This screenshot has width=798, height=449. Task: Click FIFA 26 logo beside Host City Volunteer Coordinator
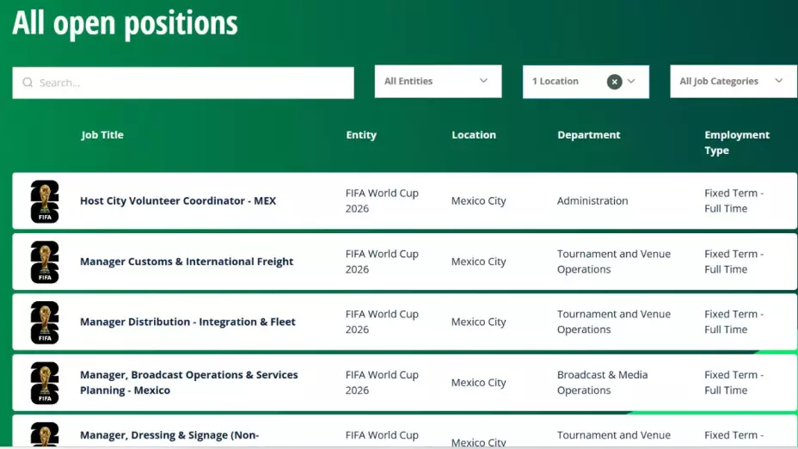(x=45, y=201)
